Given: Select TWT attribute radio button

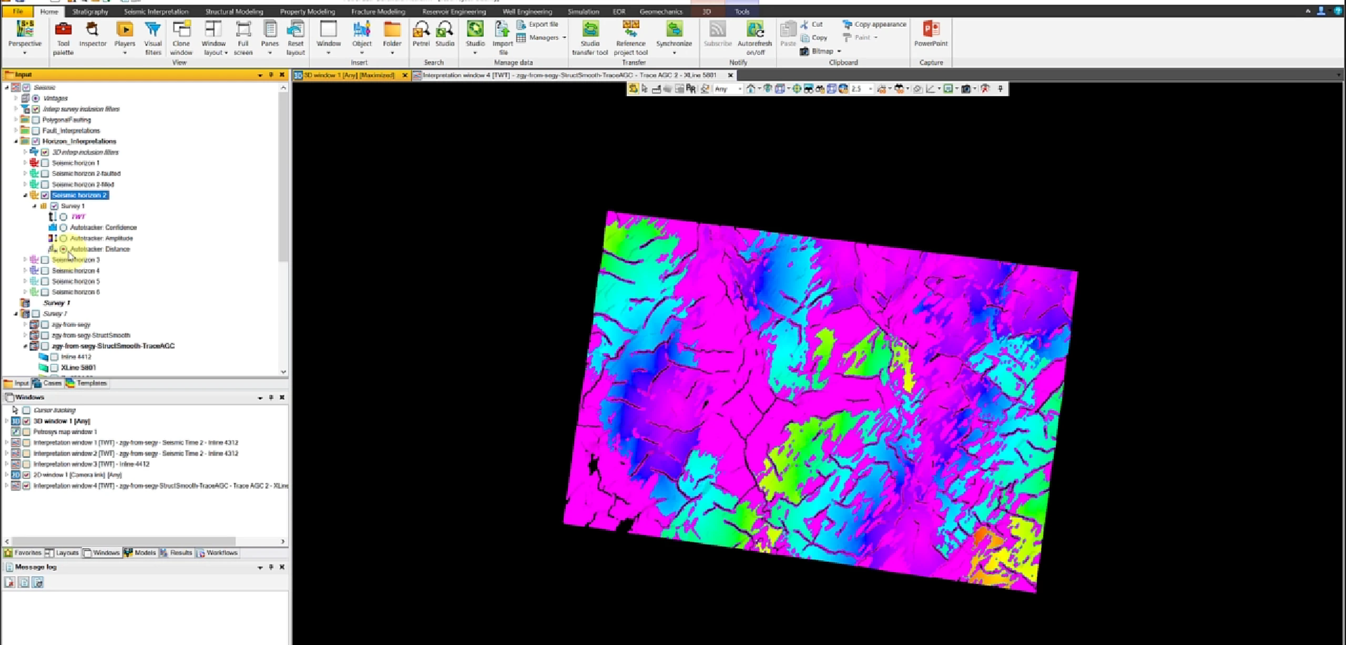Looking at the screenshot, I should [x=63, y=217].
